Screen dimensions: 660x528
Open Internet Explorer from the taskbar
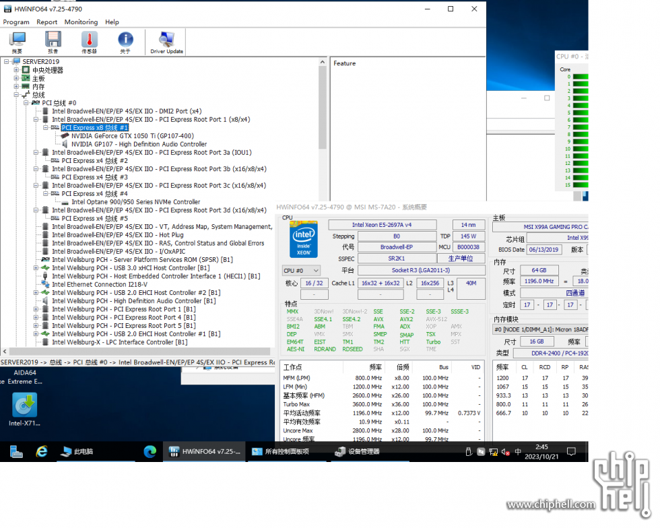coord(42,451)
